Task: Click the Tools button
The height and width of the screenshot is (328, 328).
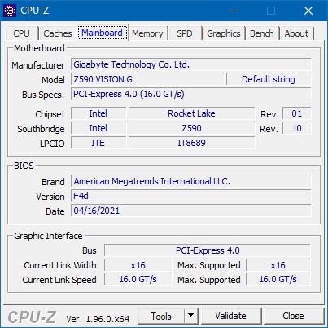Action: 161,317
